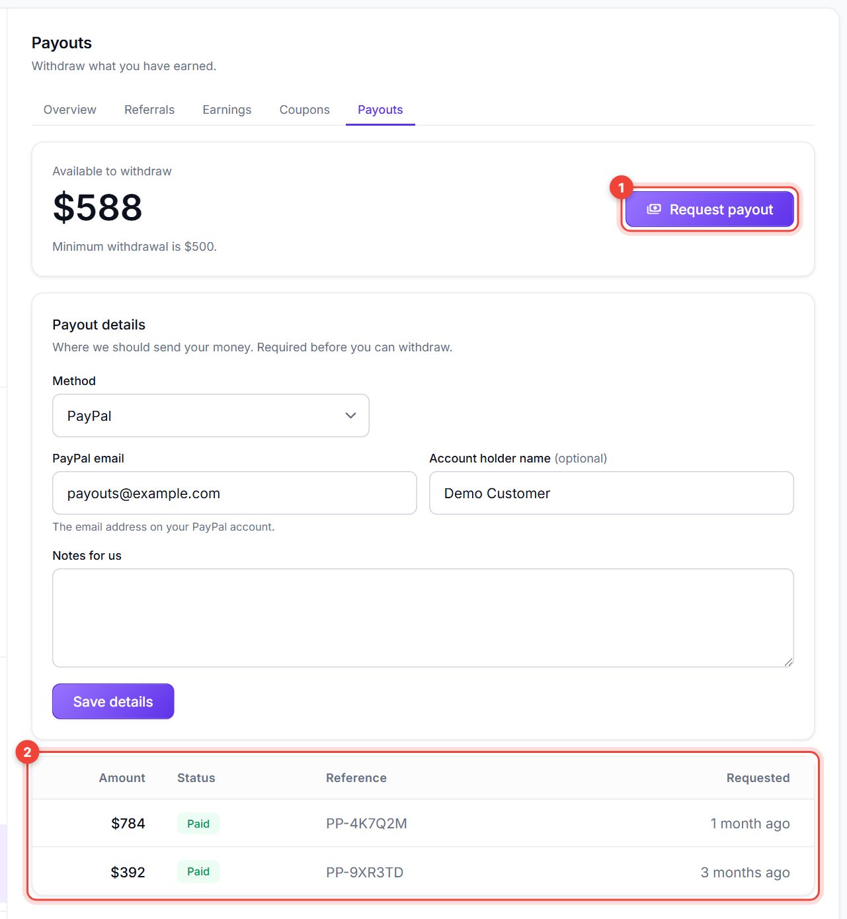The image size is (847, 919).
Task: Click the Paid badge in the $784 row
Action: click(x=198, y=824)
